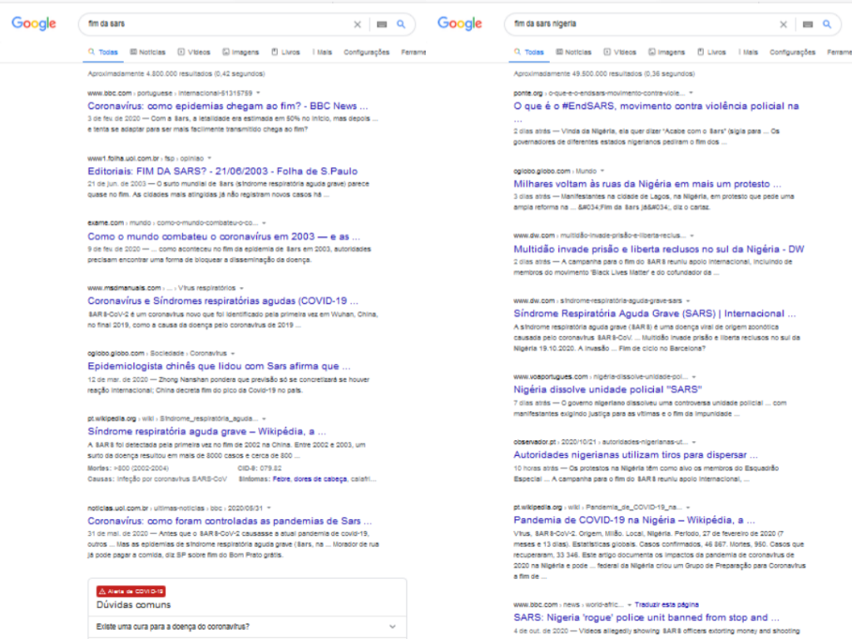
Task: Open DW 'Multidão invade prisão e liberta reclusos'
Action: [659, 249]
